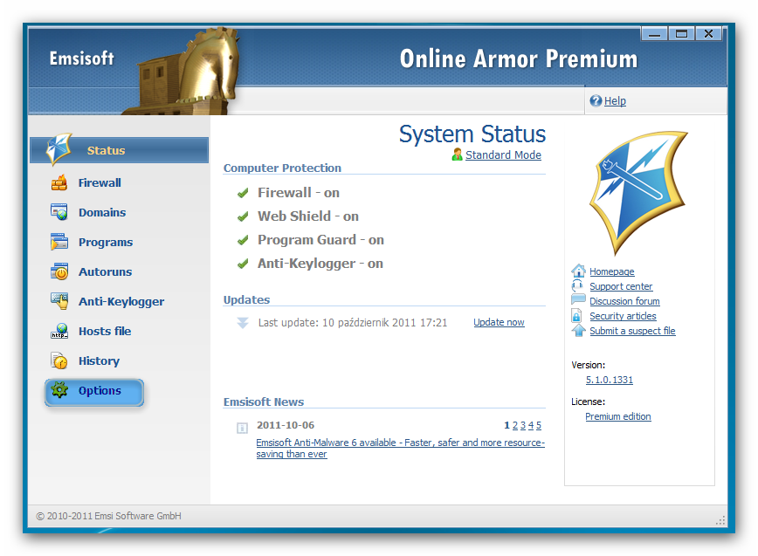
Task: Click the Hosts file http globe icon
Action: (x=59, y=331)
